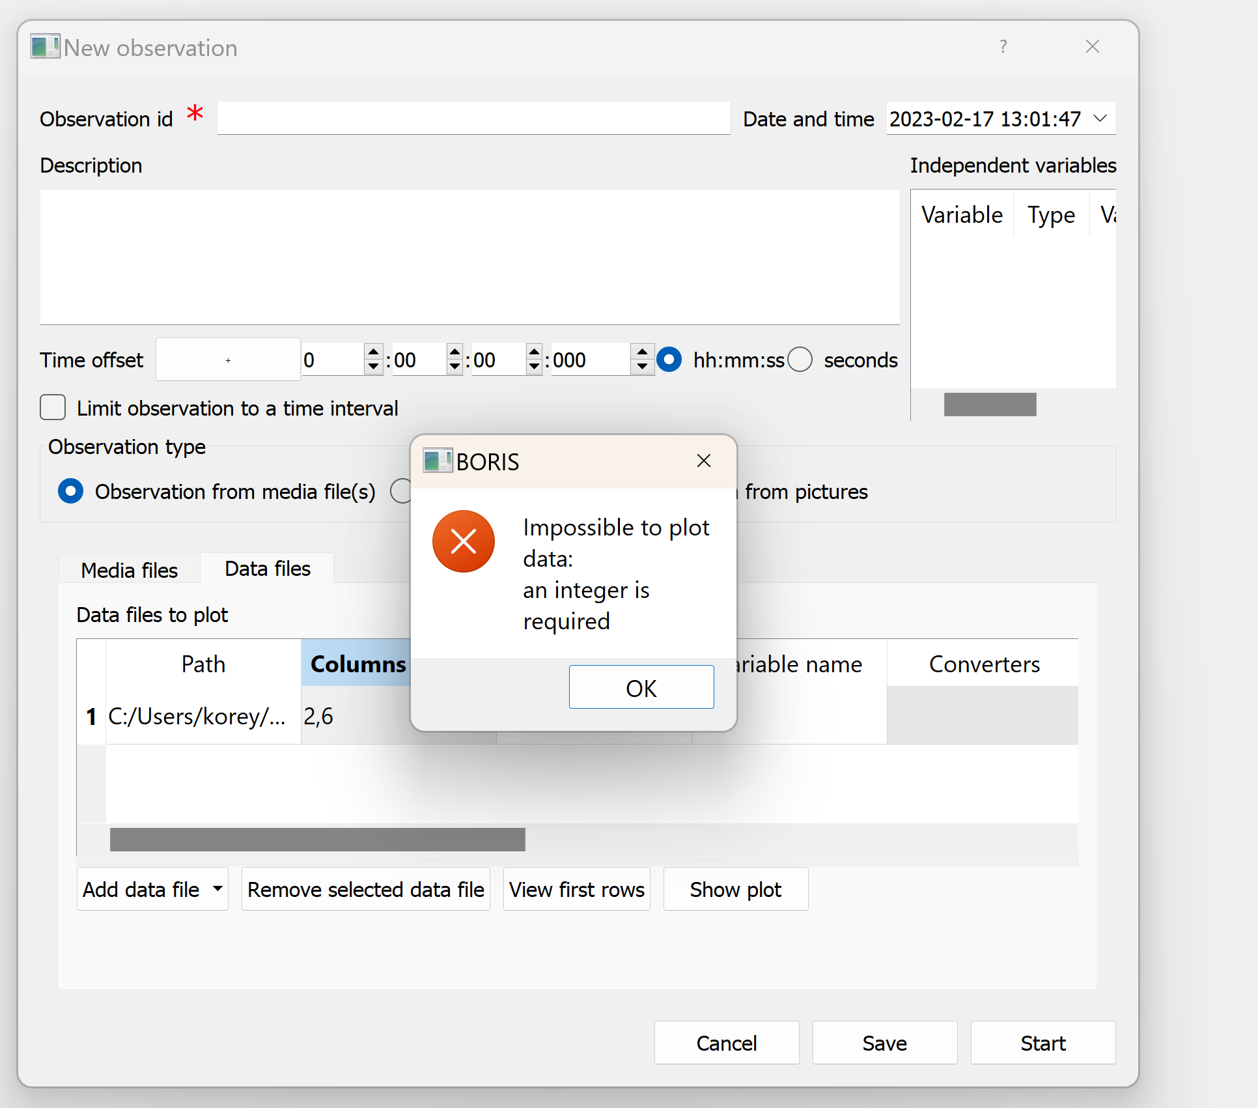The height and width of the screenshot is (1108, 1258).
Task: Select the hh:mm:ss radio button
Action: tap(669, 360)
